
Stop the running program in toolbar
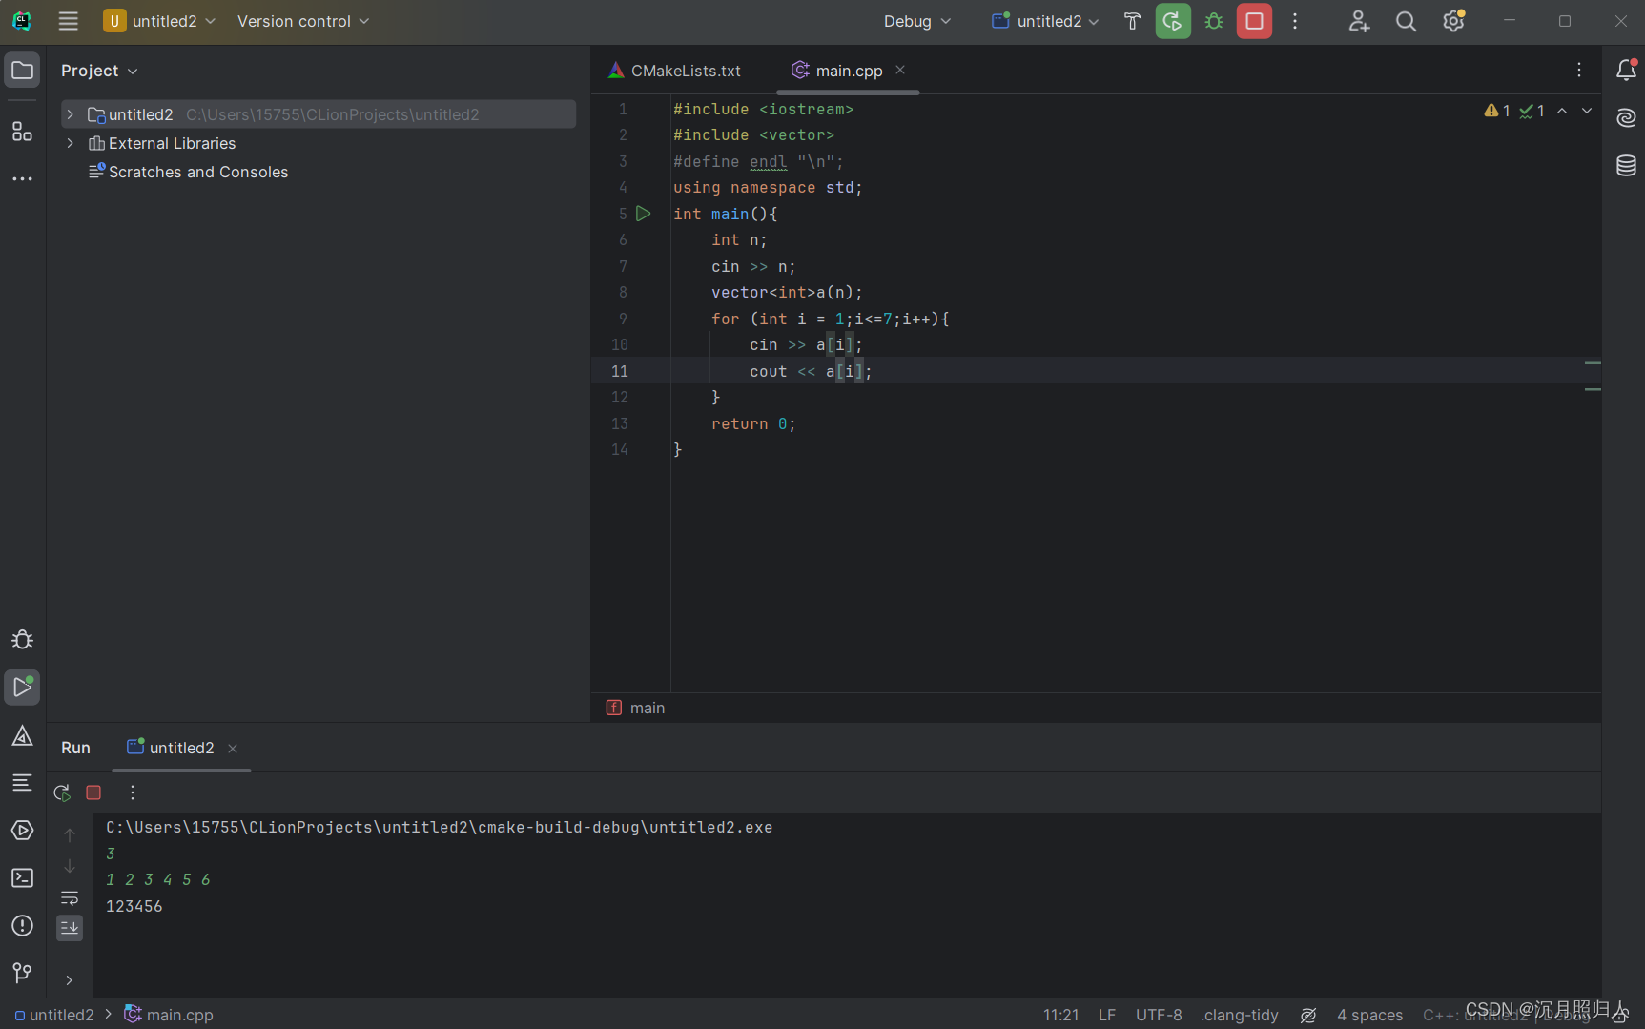pyautogui.click(x=1254, y=21)
